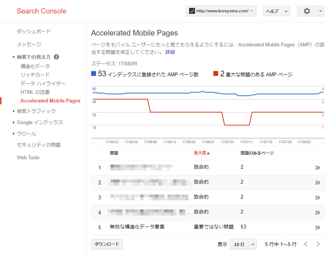Open ダッシュボード in the sidebar

point(34,31)
